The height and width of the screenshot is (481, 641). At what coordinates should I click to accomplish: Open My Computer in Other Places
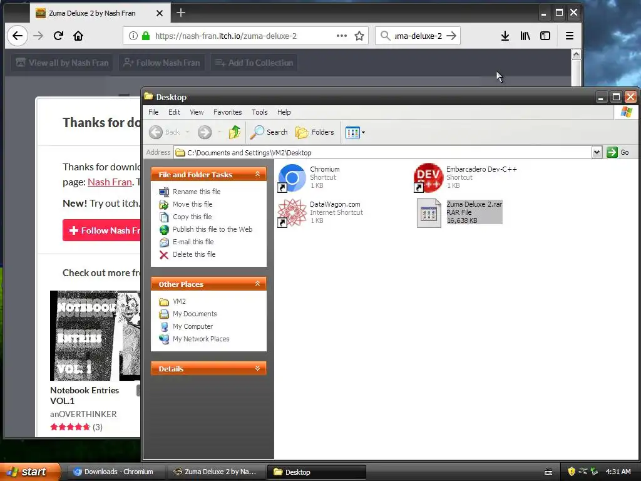coord(193,326)
